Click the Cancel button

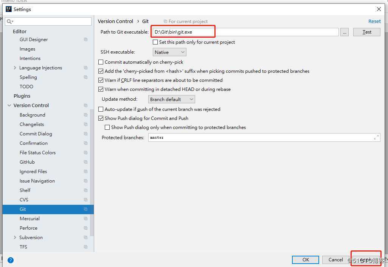pyautogui.click(x=335, y=259)
